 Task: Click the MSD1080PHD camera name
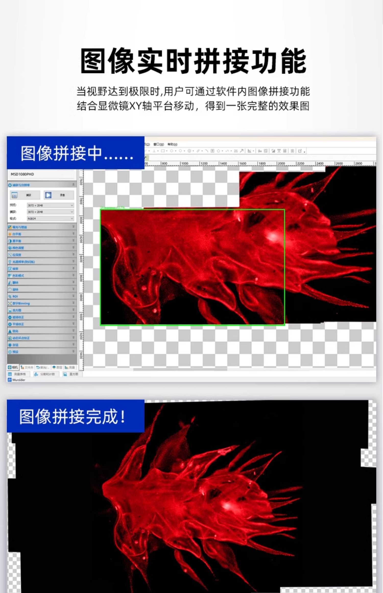[22, 174]
